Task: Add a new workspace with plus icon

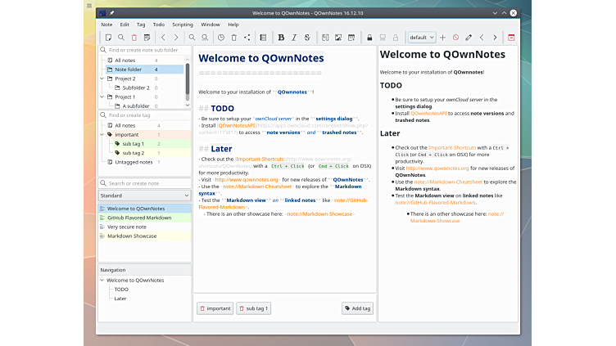Action: pyautogui.click(x=442, y=38)
